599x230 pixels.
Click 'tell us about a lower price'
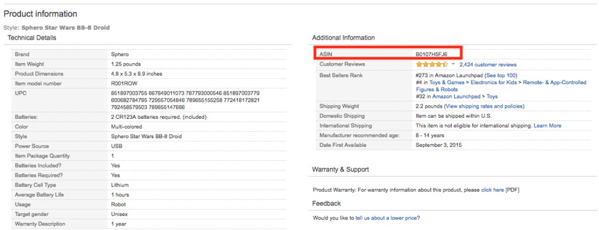pos(386,218)
